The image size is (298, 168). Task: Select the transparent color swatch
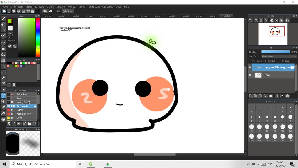coord(10,28)
